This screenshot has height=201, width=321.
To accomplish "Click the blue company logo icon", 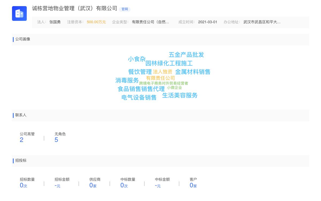I will [x=19, y=13].
